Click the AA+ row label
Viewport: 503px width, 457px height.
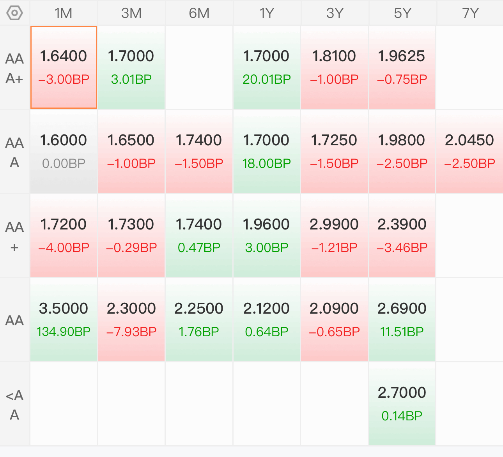(x=15, y=236)
